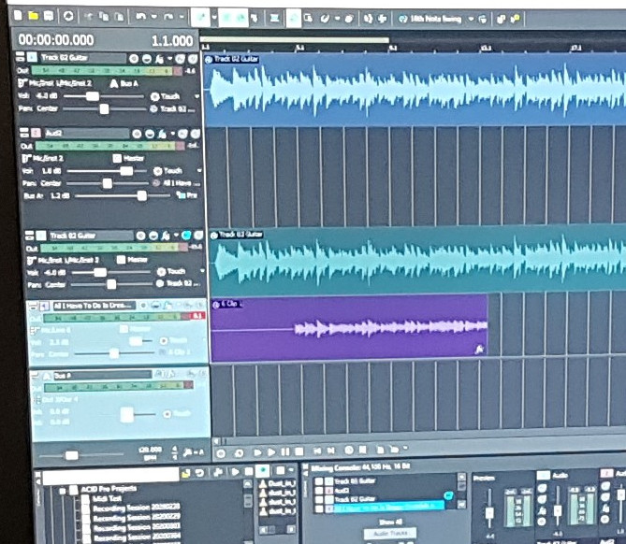
Task: Click the Open folder icon in toolbar
Action: coord(34,17)
